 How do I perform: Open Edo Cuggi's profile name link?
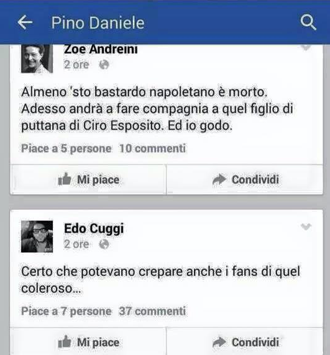coord(94,228)
